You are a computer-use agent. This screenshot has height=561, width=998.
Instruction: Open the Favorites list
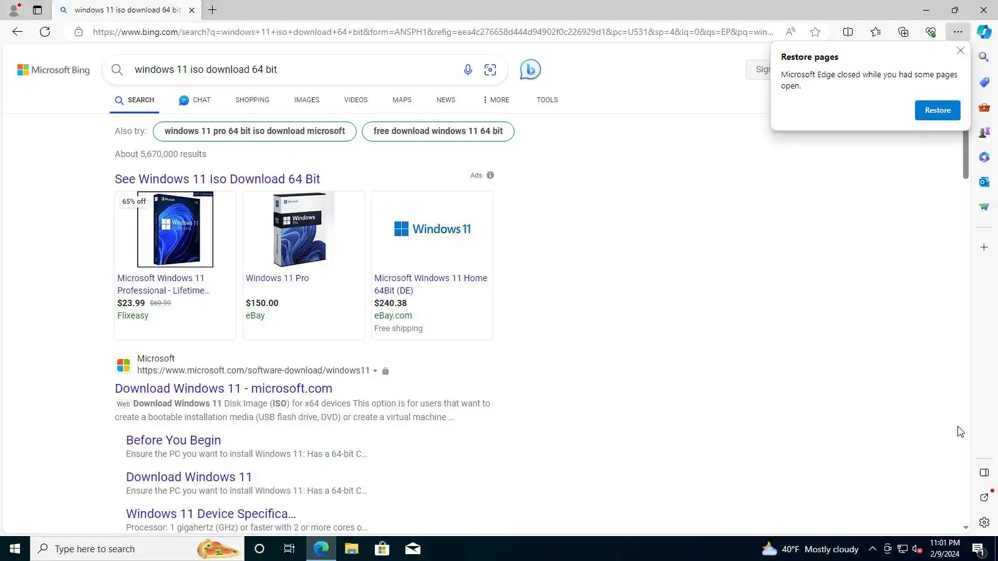876,32
